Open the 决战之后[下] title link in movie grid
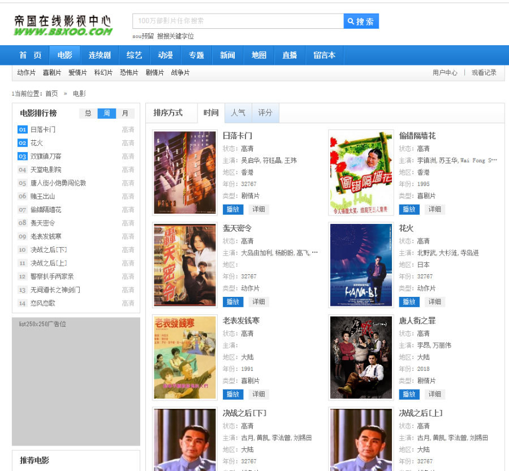The height and width of the screenshot is (471, 509). tap(244, 413)
